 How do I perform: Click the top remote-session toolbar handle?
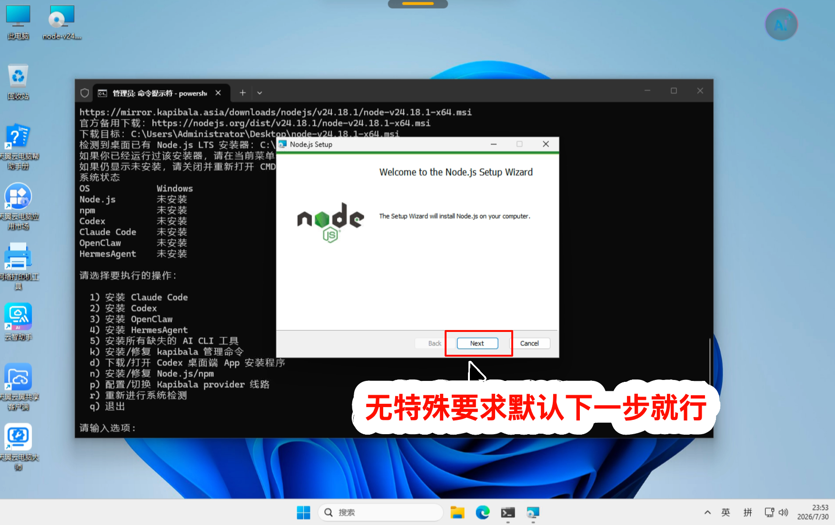click(418, 4)
